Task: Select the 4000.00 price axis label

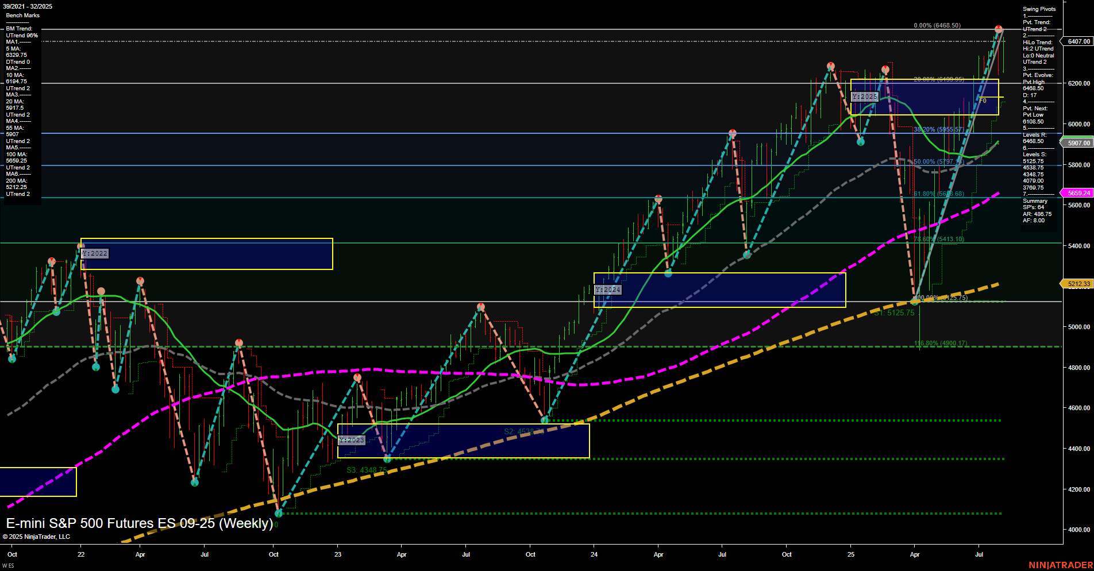Action: tap(1078, 530)
